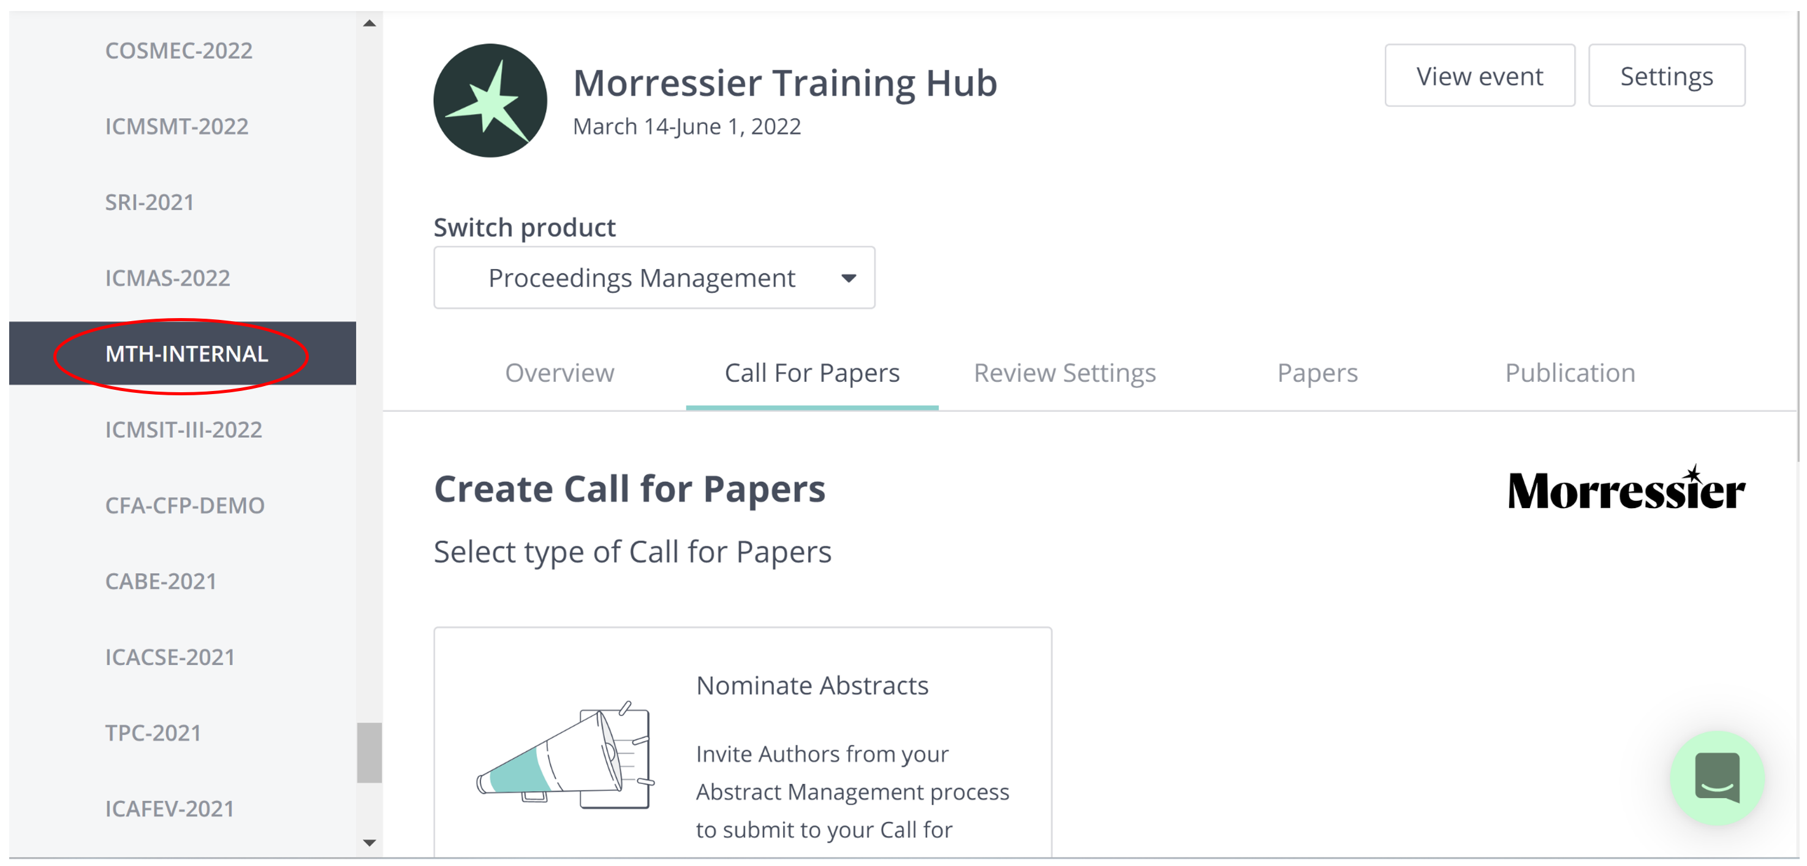The width and height of the screenshot is (1807, 866).
Task: Click the dropdown caret in Switch product
Action: (x=848, y=279)
